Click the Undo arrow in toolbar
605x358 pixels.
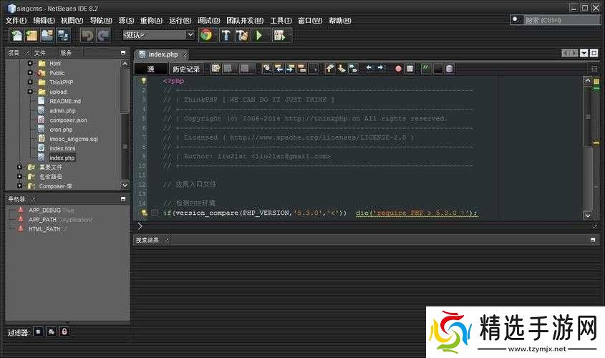87,34
